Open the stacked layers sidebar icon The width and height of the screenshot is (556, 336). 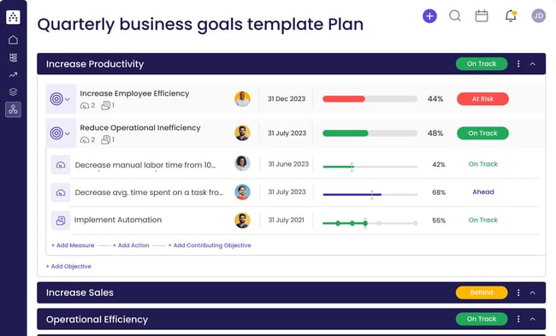tap(13, 91)
